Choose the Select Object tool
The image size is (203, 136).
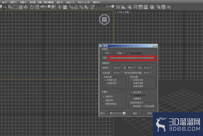point(5,7)
